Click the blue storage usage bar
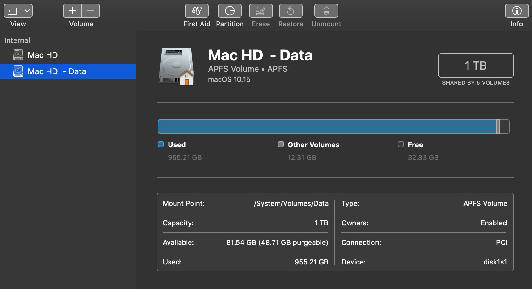The height and width of the screenshot is (289, 532). (327, 127)
